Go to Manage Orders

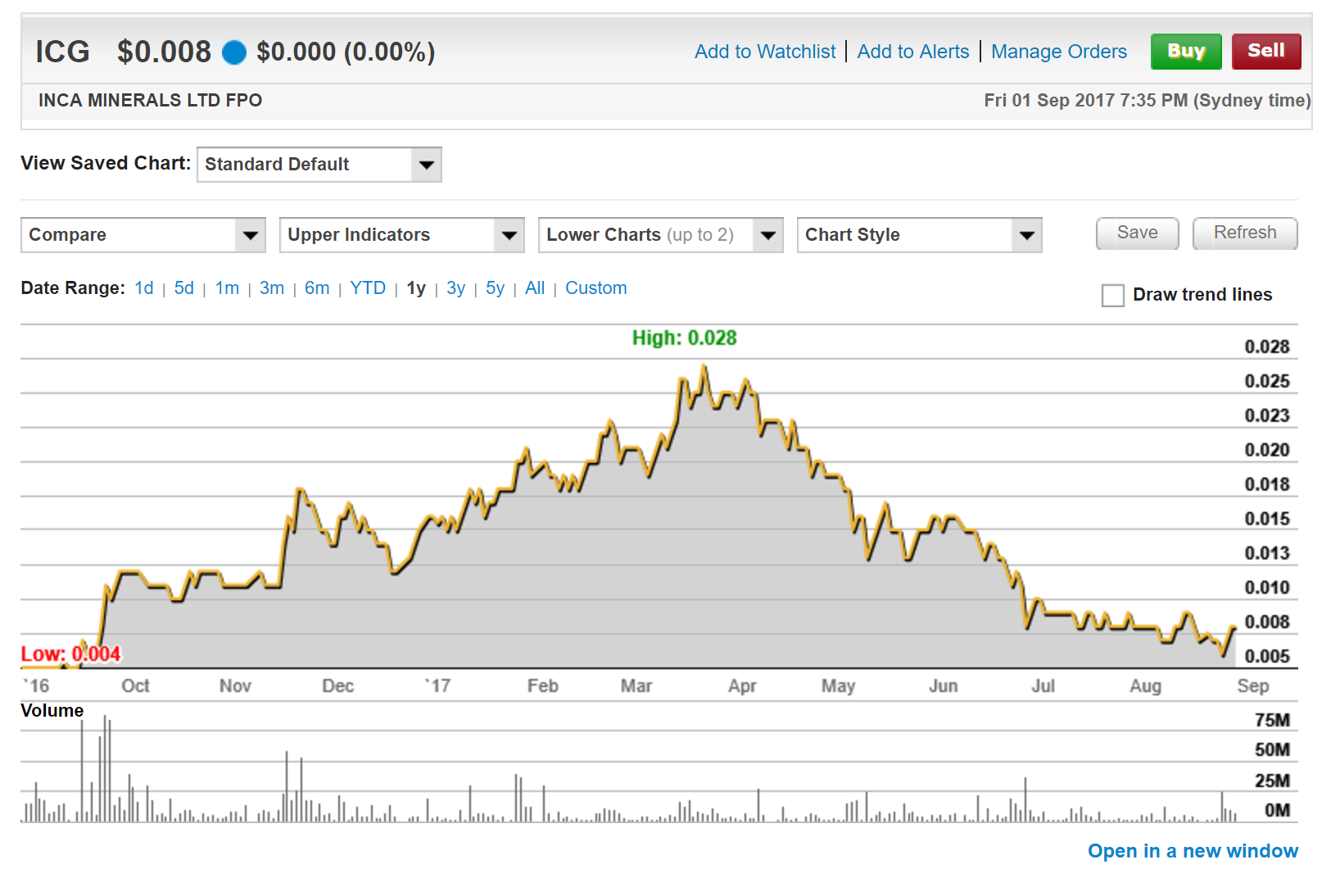point(1058,52)
